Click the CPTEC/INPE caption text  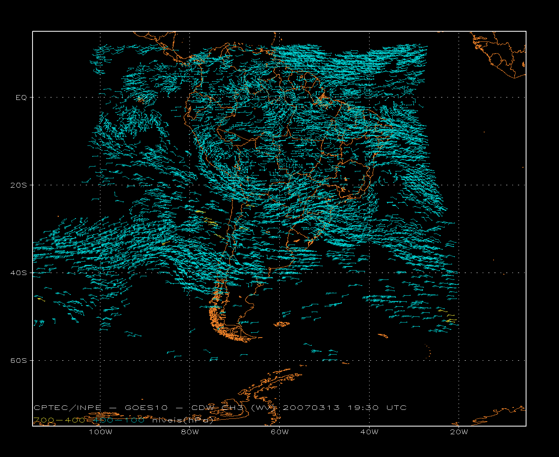click(x=67, y=408)
